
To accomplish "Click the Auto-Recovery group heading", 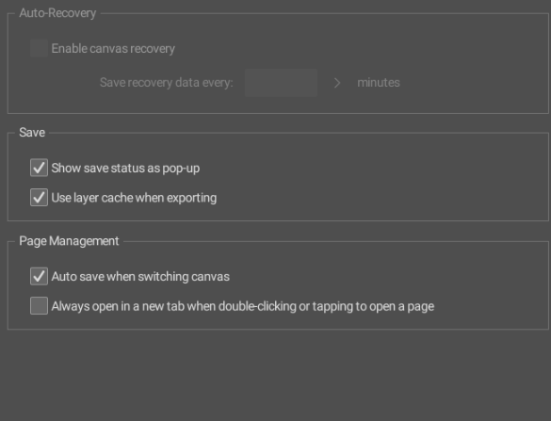I will (x=57, y=13).
